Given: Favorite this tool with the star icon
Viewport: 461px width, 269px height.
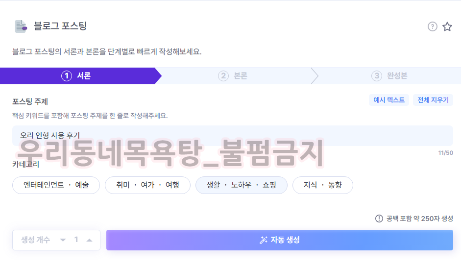Looking at the screenshot, I should pyautogui.click(x=447, y=26).
